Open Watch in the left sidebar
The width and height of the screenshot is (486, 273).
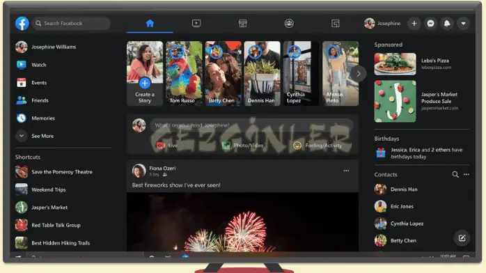31,65
